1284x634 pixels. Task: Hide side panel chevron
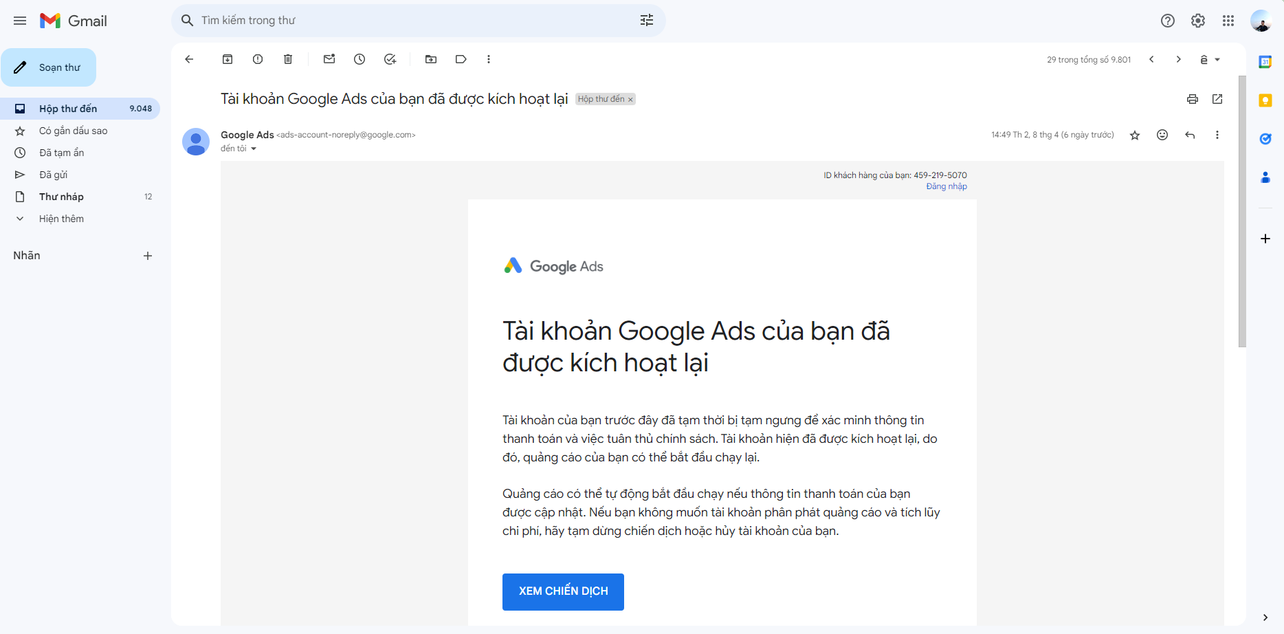click(1265, 617)
